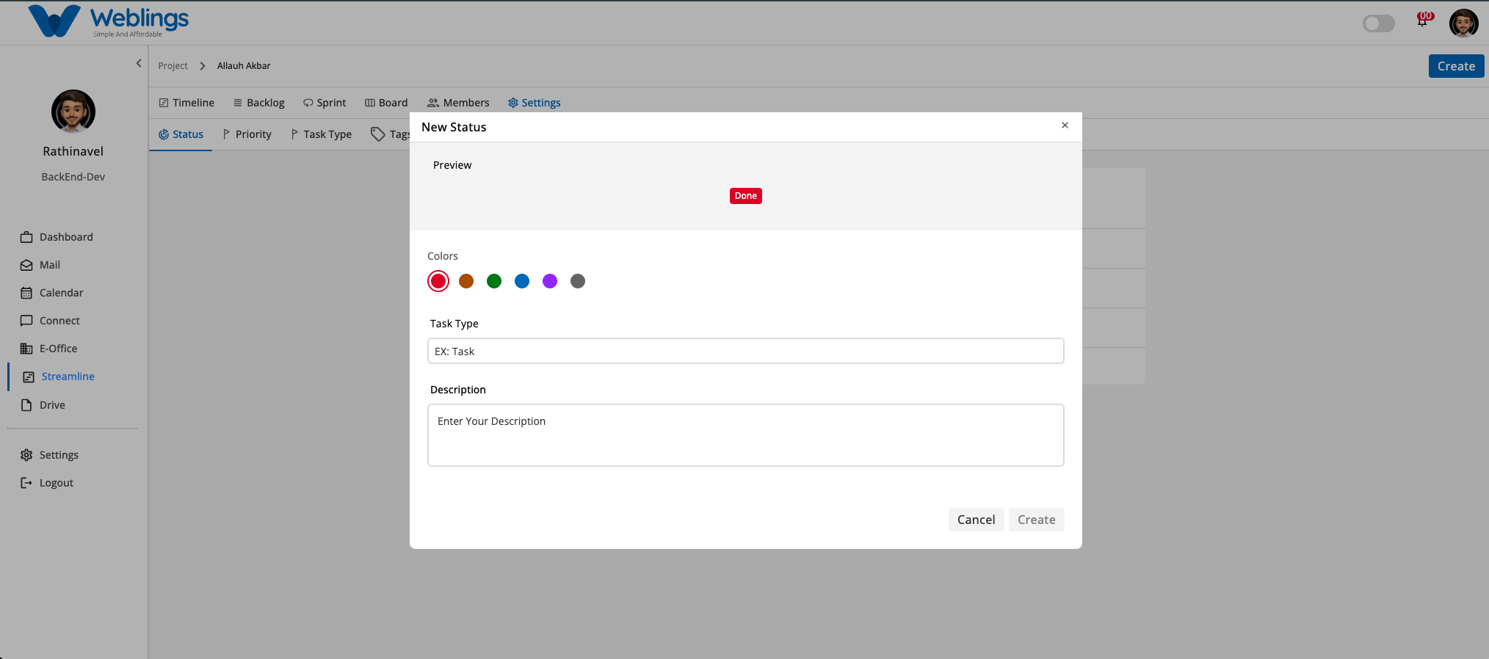Switch to the Members tab
1489x659 pixels.
458,103
